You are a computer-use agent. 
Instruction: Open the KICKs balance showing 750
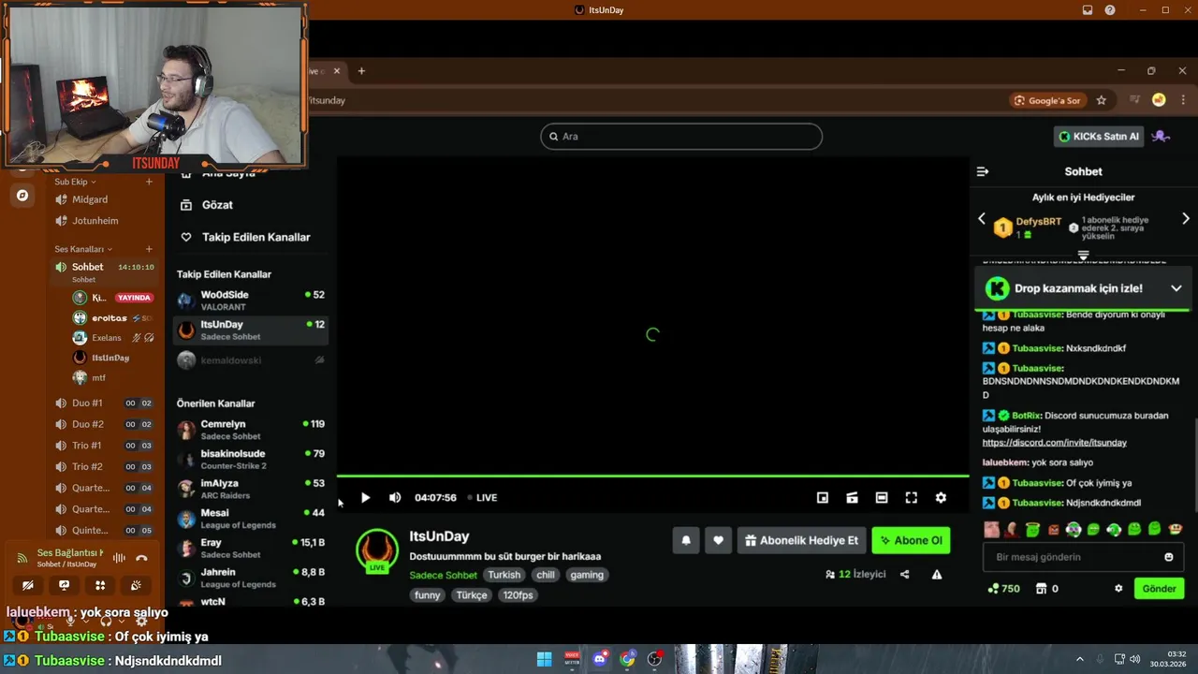pyautogui.click(x=1003, y=589)
